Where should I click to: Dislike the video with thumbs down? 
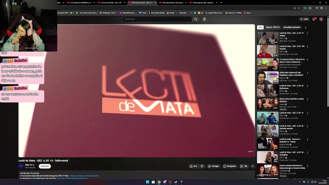pyautogui.click(x=202, y=166)
